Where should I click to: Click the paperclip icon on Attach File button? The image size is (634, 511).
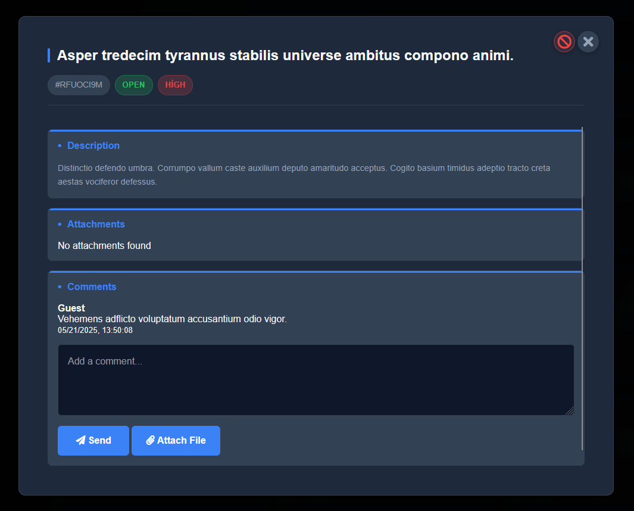point(150,440)
